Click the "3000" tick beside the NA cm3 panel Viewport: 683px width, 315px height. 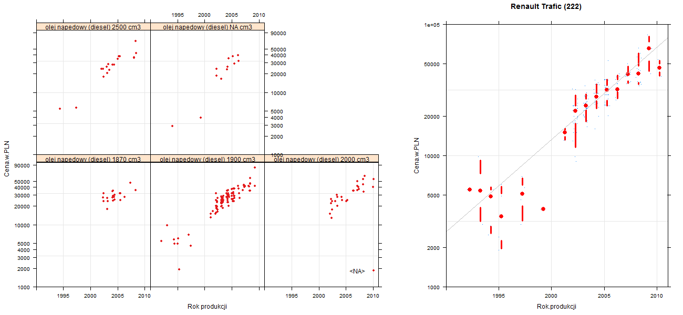point(276,125)
